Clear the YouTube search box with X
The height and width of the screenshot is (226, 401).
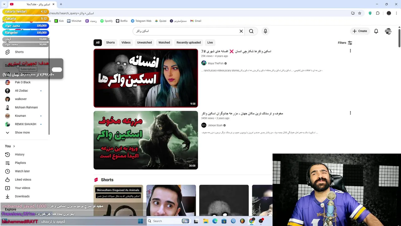241,31
